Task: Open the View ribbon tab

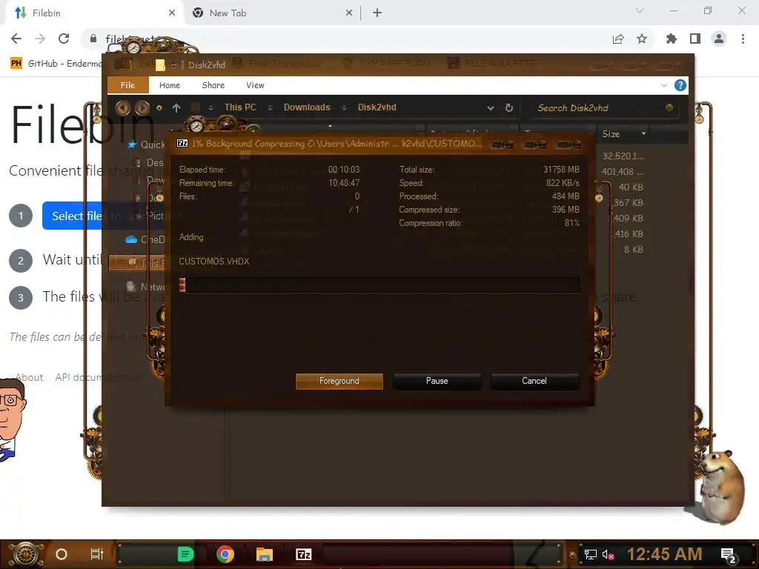Action: (255, 85)
